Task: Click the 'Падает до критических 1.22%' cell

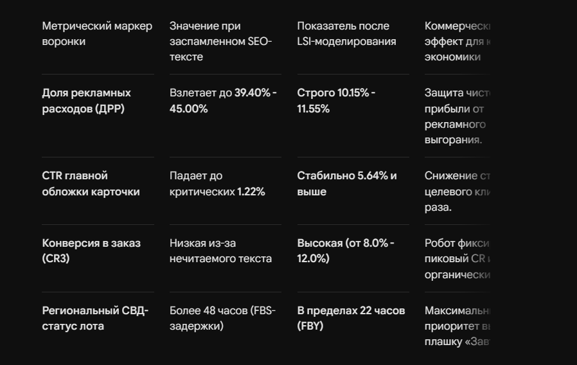Action: click(x=217, y=184)
